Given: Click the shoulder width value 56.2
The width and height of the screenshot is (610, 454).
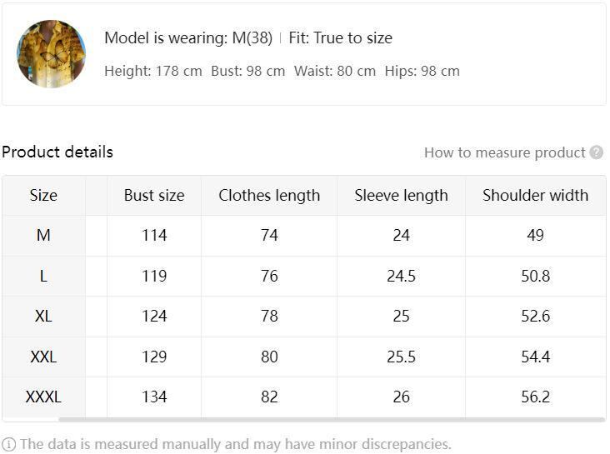Looking at the screenshot, I should 535,397.
